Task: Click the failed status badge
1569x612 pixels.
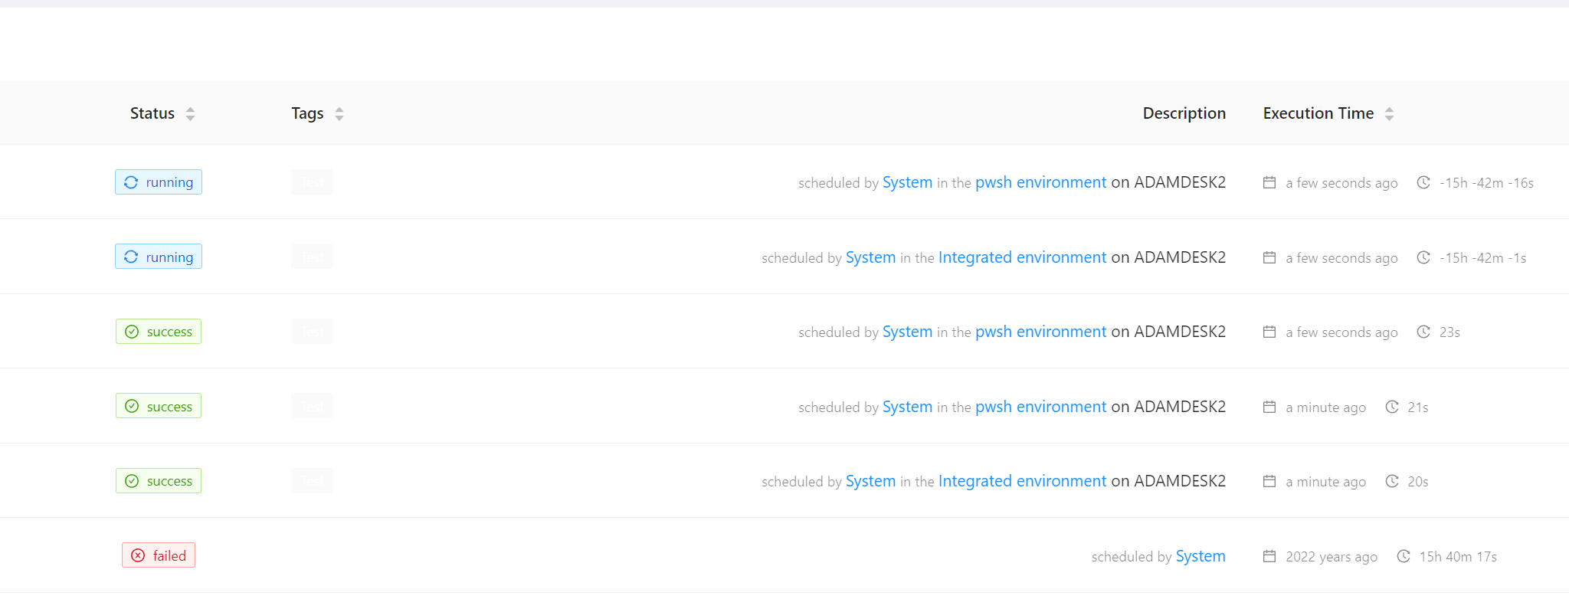Action: [x=159, y=555]
